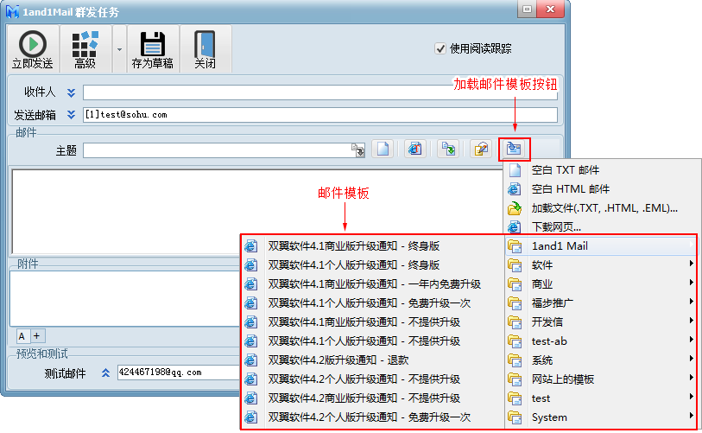This screenshot has width=702, height=433.
Task: Click the 1and1Mail app logo in title bar
Action: 13,11
